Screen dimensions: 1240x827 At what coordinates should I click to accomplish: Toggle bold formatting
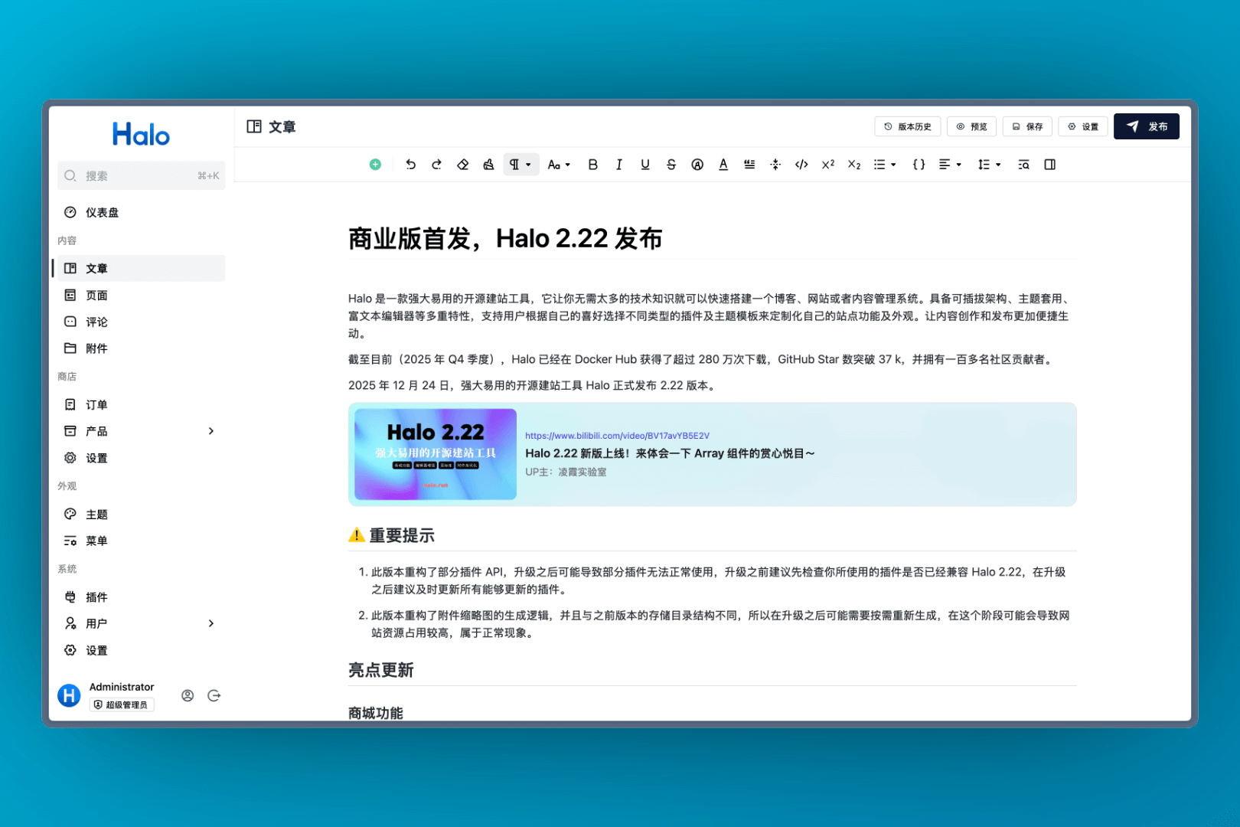tap(592, 165)
